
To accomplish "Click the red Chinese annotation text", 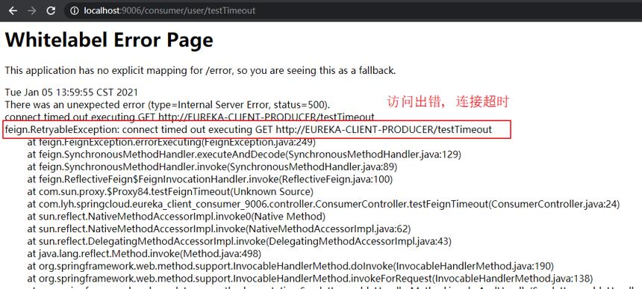I will click(448, 102).
